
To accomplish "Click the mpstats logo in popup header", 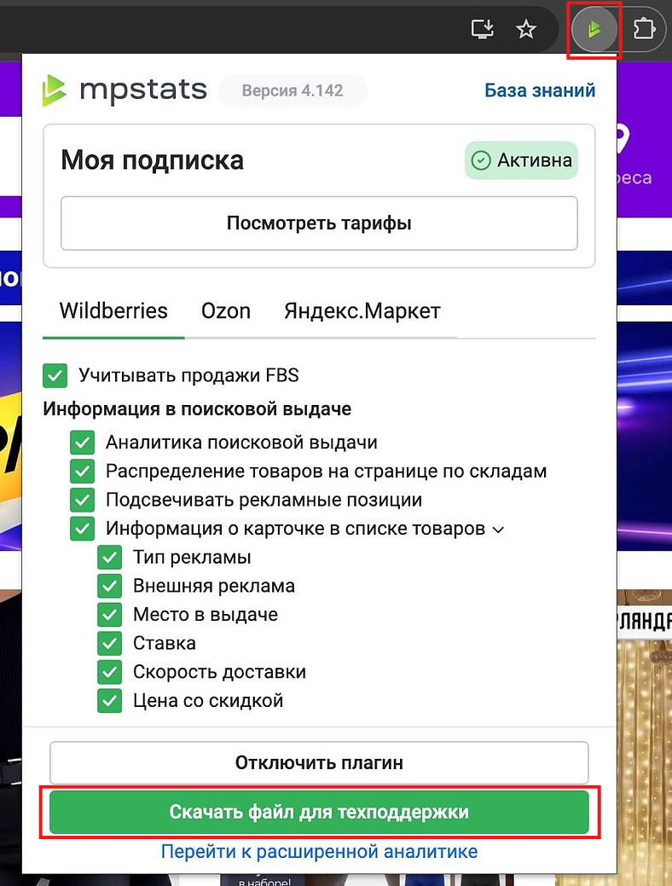I will (x=125, y=90).
